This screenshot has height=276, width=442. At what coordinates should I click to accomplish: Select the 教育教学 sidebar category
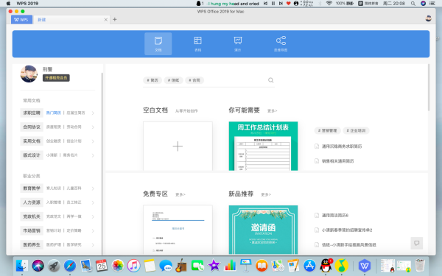pyautogui.click(x=32, y=188)
